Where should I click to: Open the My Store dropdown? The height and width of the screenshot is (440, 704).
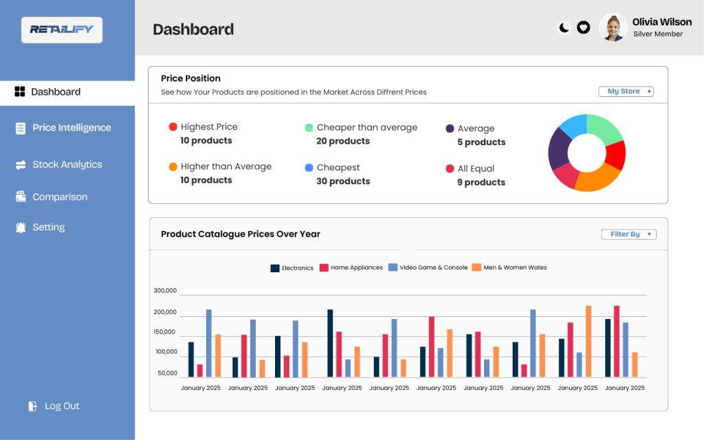[626, 91]
